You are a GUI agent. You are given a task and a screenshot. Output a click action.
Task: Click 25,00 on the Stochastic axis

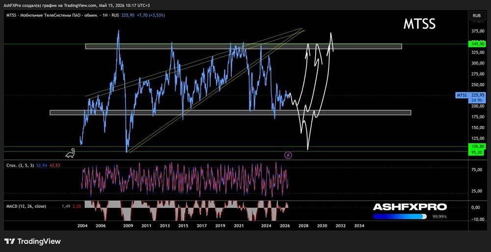478,191
